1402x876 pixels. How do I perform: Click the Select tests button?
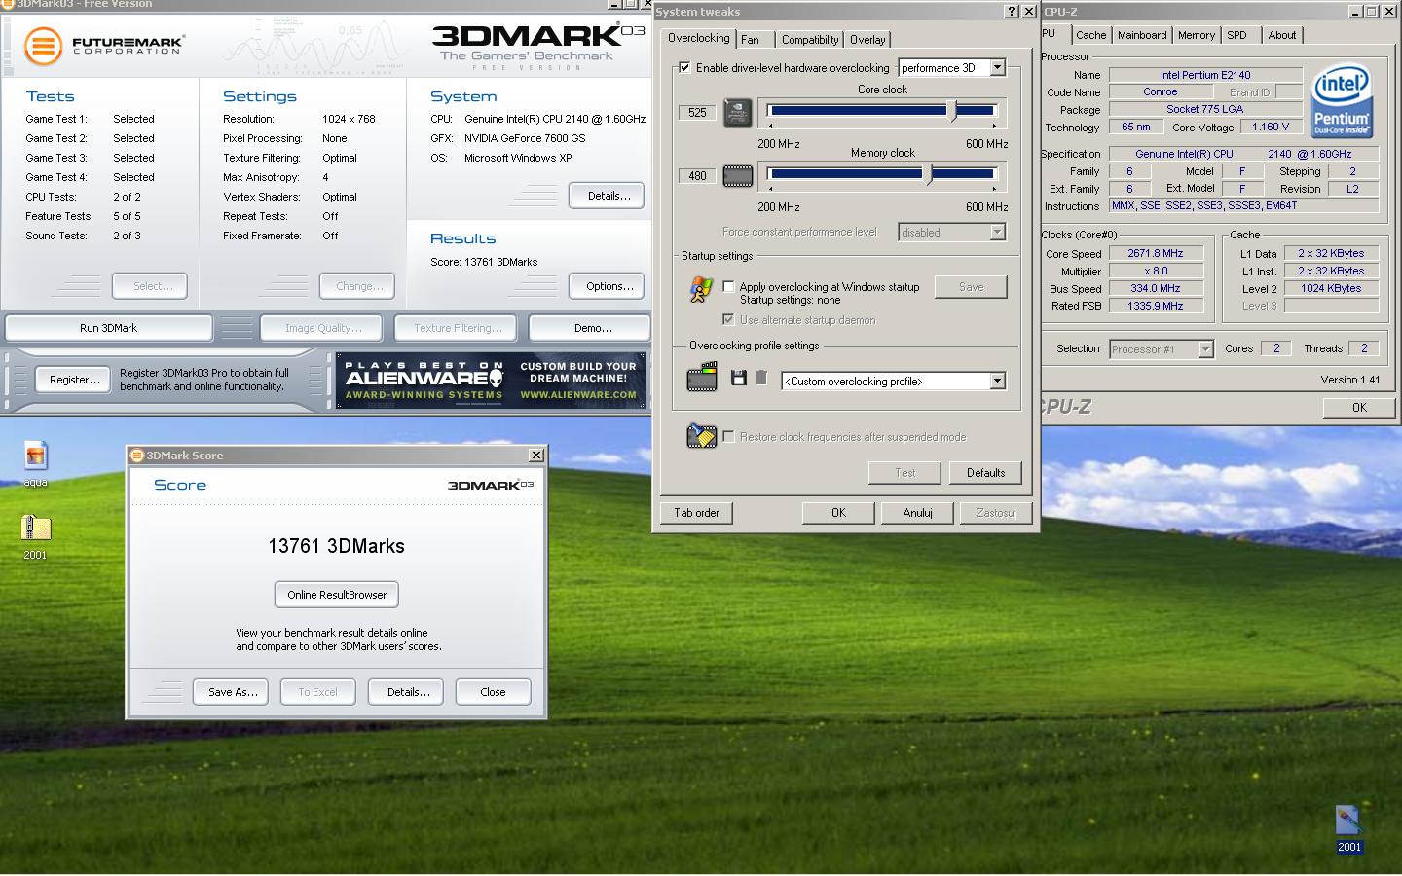pos(150,286)
